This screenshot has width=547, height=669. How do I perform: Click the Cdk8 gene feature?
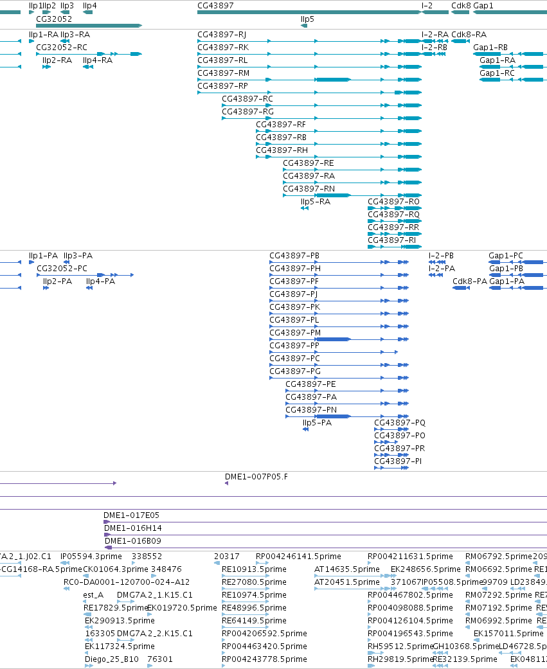click(460, 12)
